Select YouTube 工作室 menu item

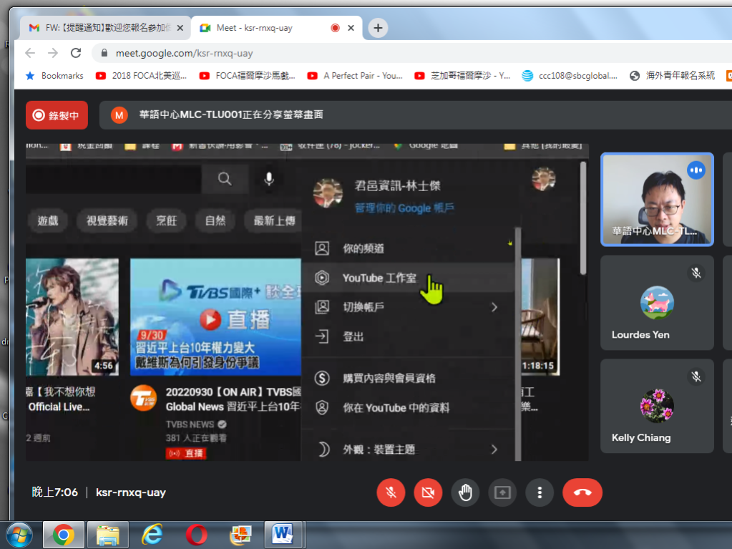pos(379,278)
